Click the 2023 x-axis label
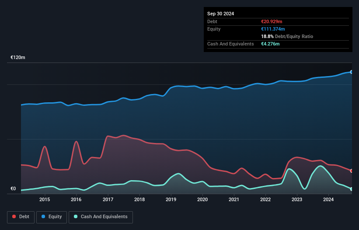Screen dimensions: 359x230 coord(297,199)
